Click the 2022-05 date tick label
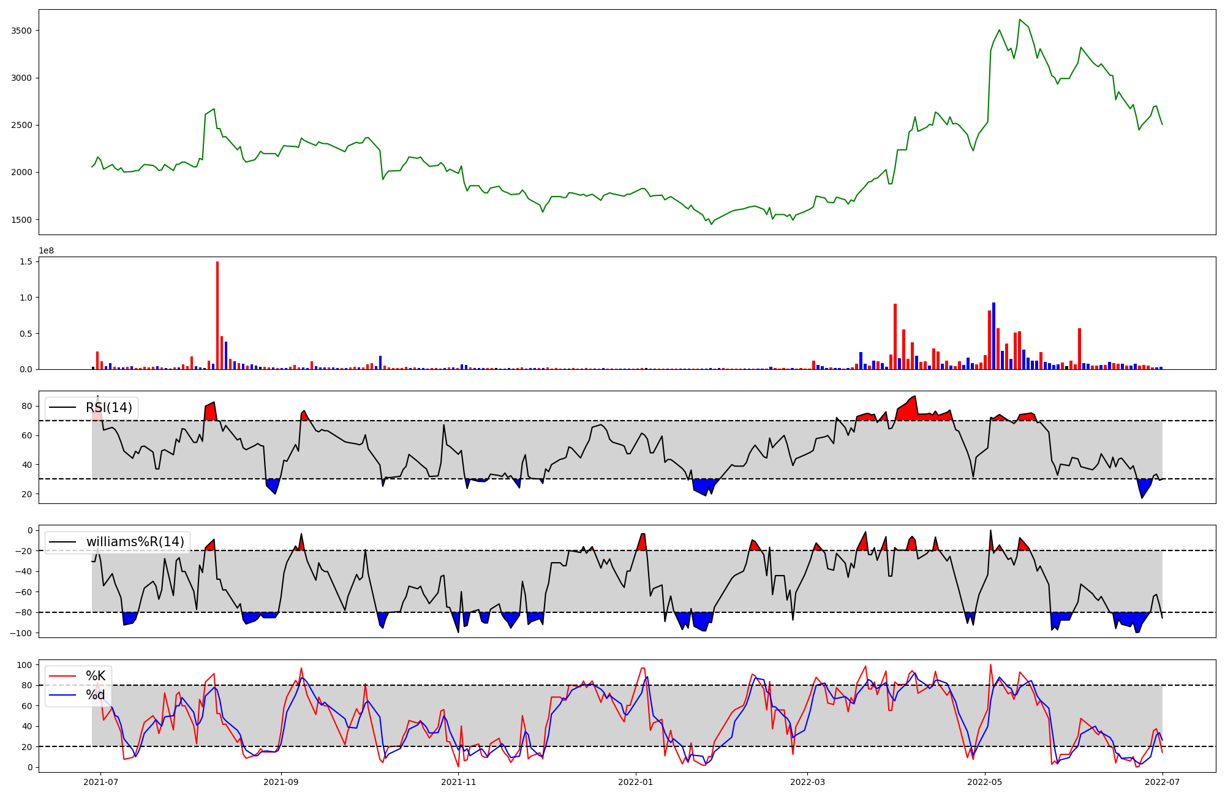Screen dimensions: 1225x796 [985, 782]
